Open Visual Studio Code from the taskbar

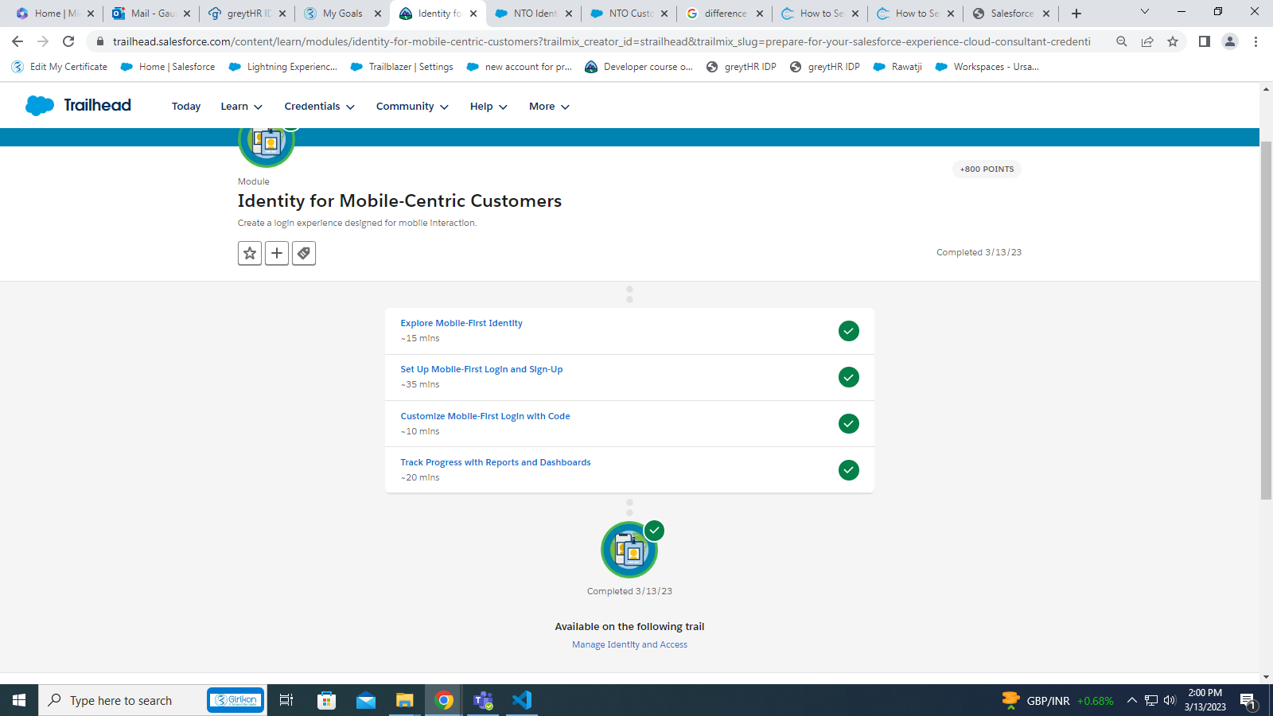tap(522, 700)
